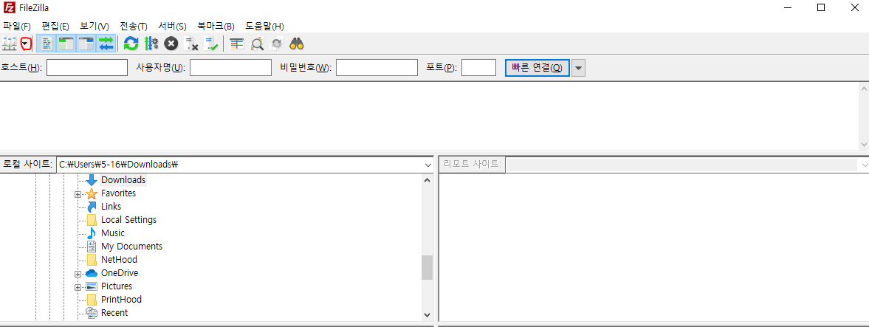Open the 편집(E) menu
This screenshot has height=327, width=869.
(x=55, y=26)
